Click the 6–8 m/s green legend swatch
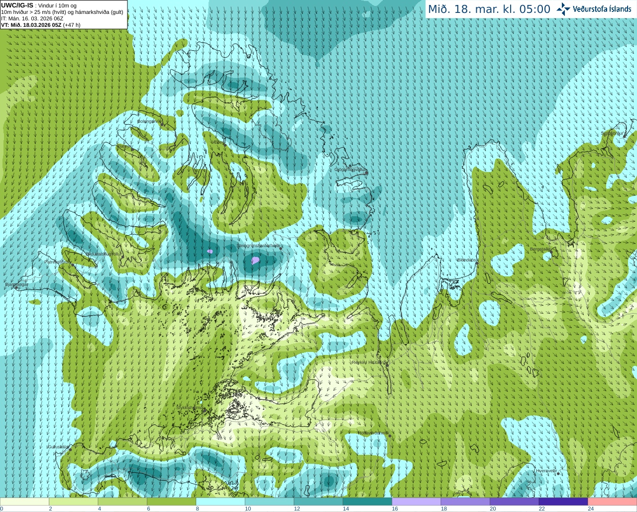Image resolution: width=637 pixels, height=512 pixels. click(x=172, y=502)
